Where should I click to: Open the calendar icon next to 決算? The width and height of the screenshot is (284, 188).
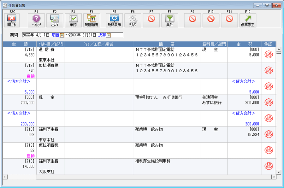click(x=109, y=35)
